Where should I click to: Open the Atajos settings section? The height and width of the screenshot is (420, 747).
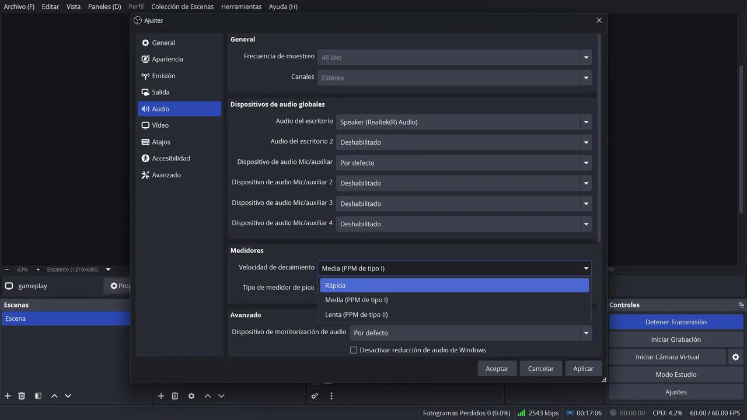(x=161, y=142)
